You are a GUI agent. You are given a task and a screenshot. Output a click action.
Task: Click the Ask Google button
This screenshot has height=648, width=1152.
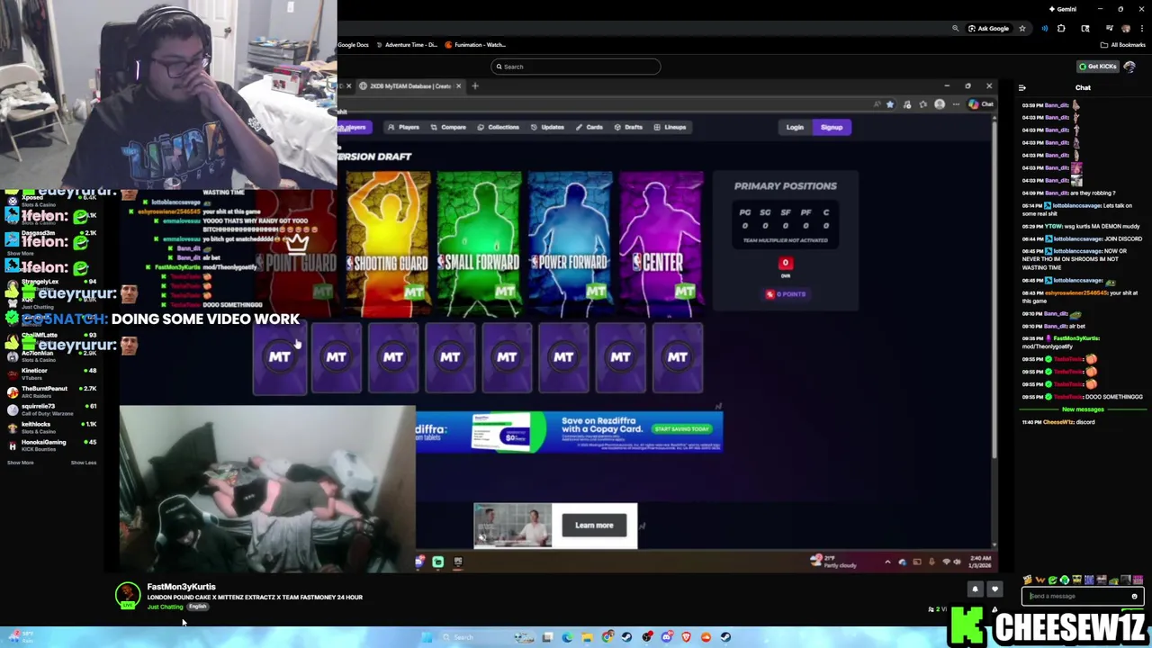(987, 29)
